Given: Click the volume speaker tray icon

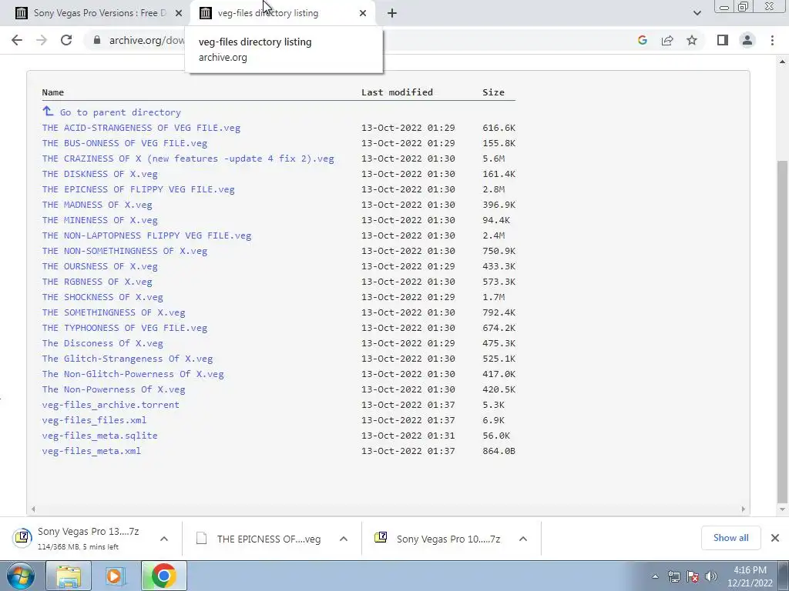Looking at the screenshot, I should [x=710, y=576].
